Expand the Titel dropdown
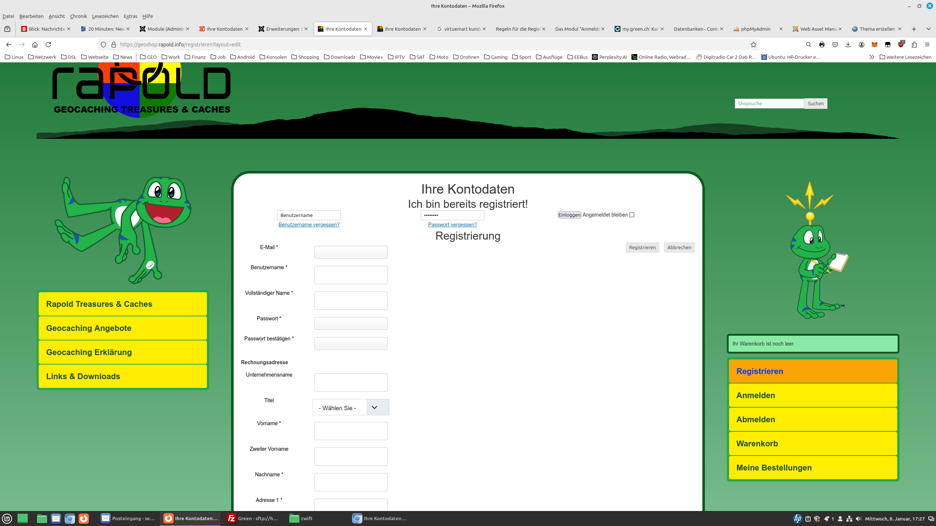This screenshot has width=936, height=526. (x=351, y=407)
